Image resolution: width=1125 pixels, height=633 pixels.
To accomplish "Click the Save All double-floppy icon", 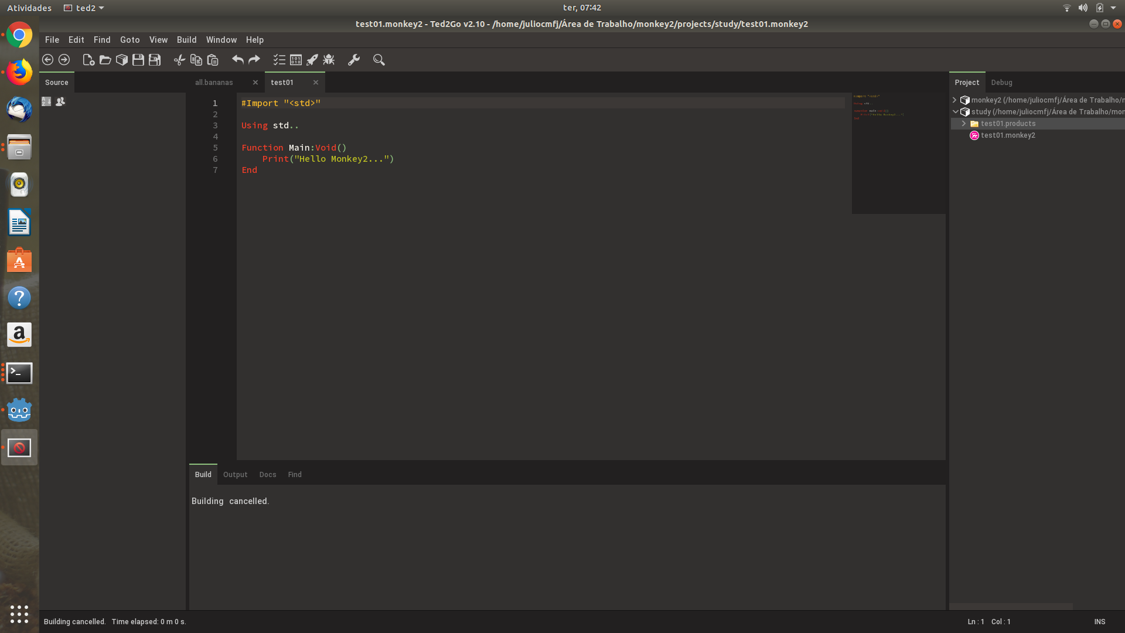I will point(155,60).
